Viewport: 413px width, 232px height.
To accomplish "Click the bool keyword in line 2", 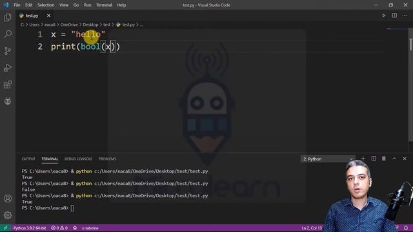I will (x=90, y=46).
